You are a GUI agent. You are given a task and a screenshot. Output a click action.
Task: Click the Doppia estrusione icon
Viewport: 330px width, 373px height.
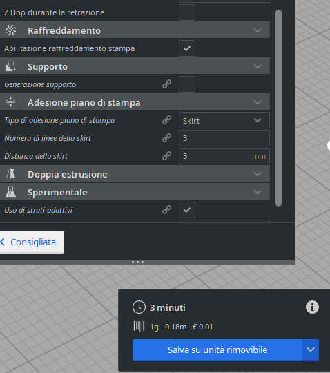tap(10, 174)
